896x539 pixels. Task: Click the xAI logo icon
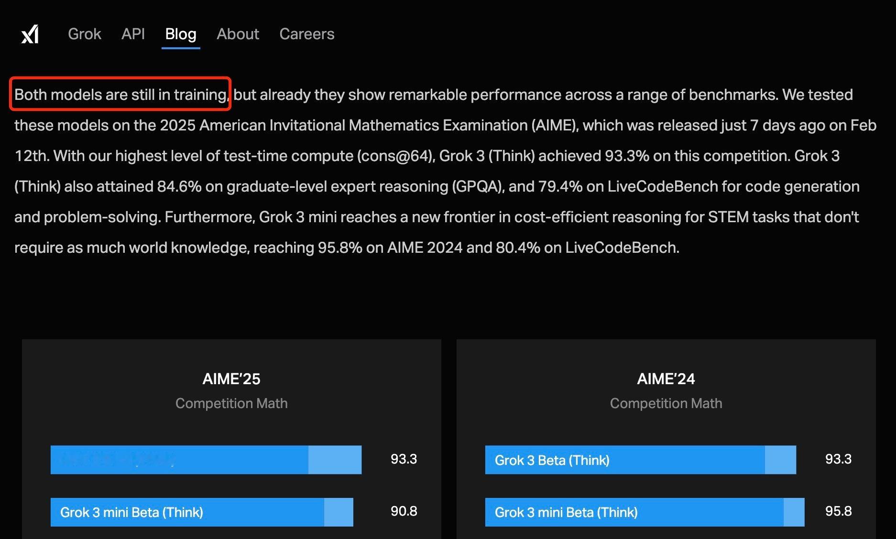pyautogui.click(x=30, y=34)
